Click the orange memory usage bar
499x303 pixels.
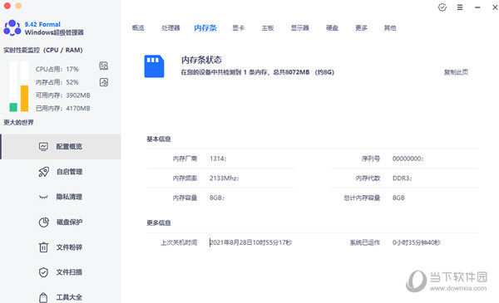[x=24, y=99]
